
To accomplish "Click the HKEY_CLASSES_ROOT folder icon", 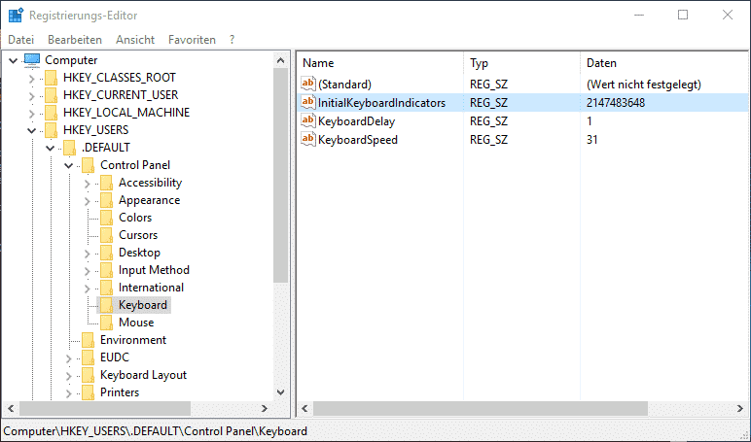I will point(52,78).
